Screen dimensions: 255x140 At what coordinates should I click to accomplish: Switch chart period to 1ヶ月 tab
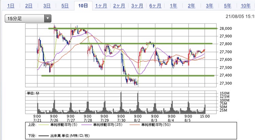[x=101, y=6]
